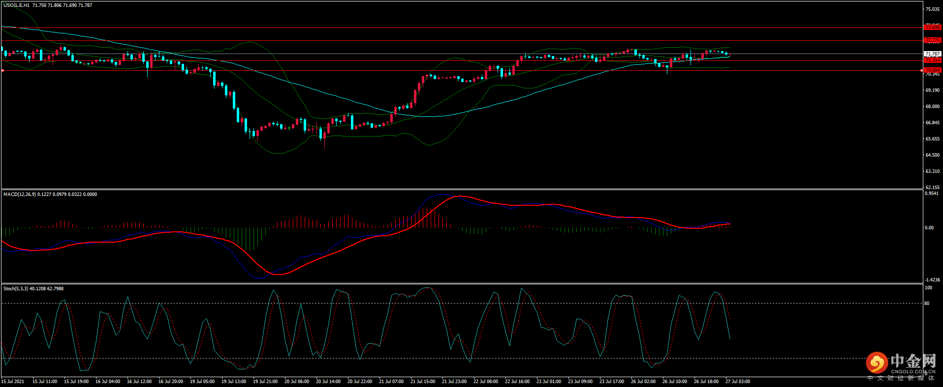The width and height of the screenshot is (943, 387).
Task: Click the red 70.604 price label
Action: [932, 70]
